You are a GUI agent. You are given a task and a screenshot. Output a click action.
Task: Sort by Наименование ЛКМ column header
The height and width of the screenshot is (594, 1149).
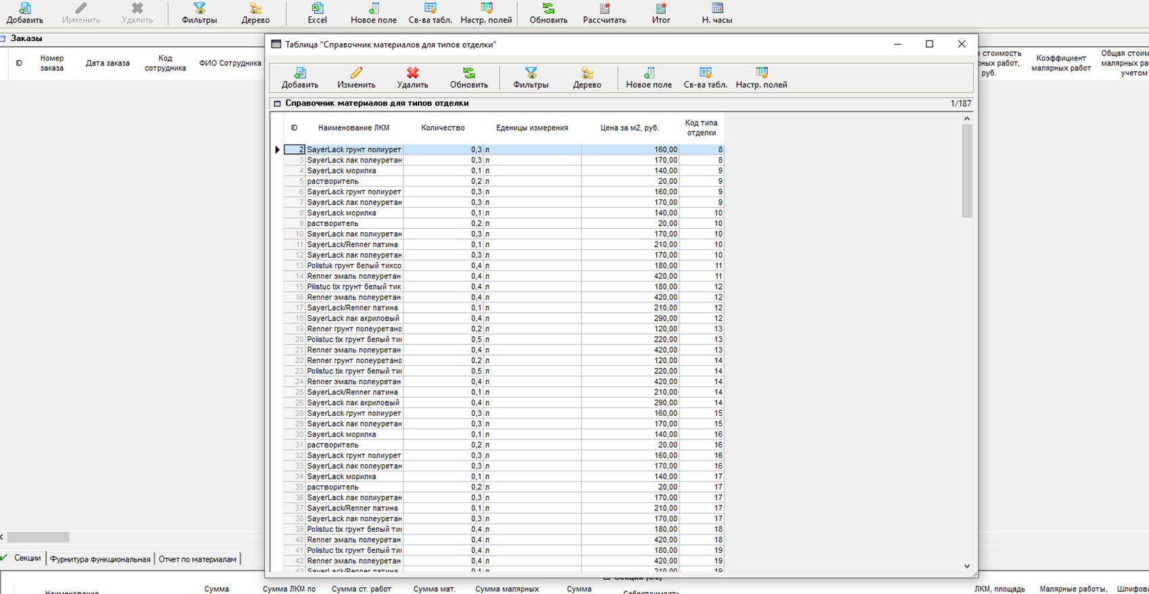click(354, 128)
